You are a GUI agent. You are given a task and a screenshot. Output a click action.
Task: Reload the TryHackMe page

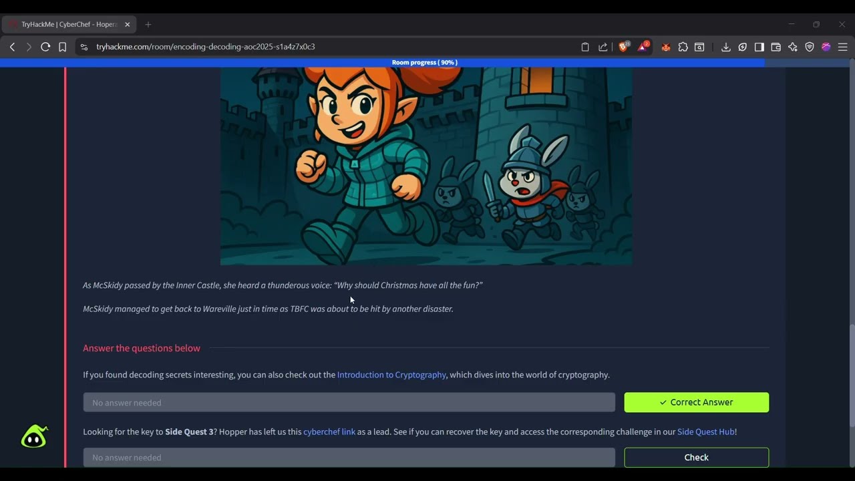(45, 47)
